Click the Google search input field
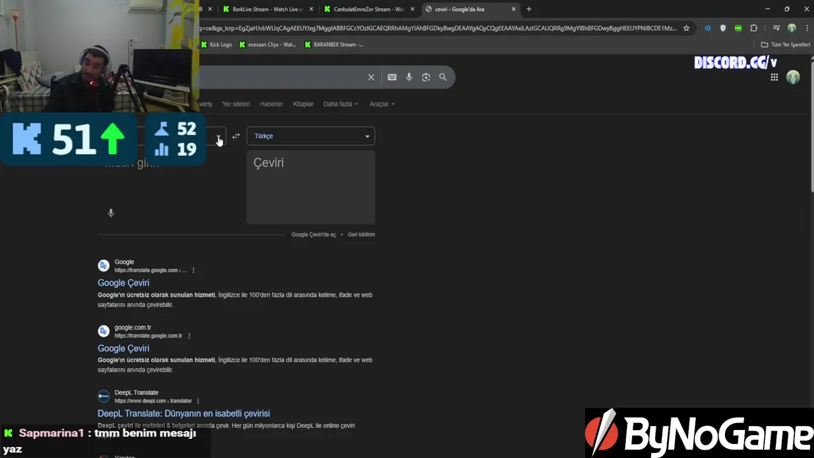814x458 pixels. click(x=283, y=77)
